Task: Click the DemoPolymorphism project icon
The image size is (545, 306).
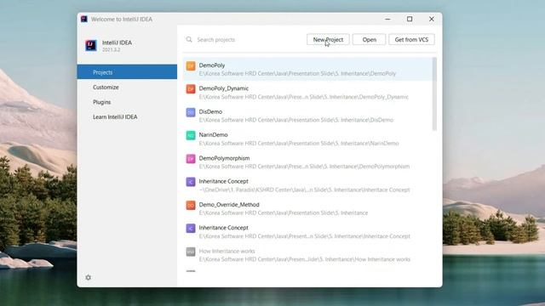Action: pos(191,159)
